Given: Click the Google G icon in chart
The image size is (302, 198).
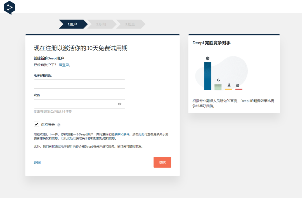Looking at the screenshot, I should pyautogui.click(x=218, y=80).
